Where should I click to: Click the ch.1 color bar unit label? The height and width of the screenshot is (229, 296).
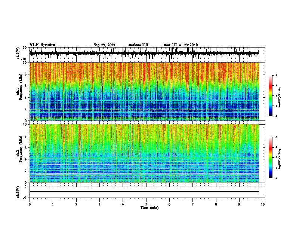280,97
